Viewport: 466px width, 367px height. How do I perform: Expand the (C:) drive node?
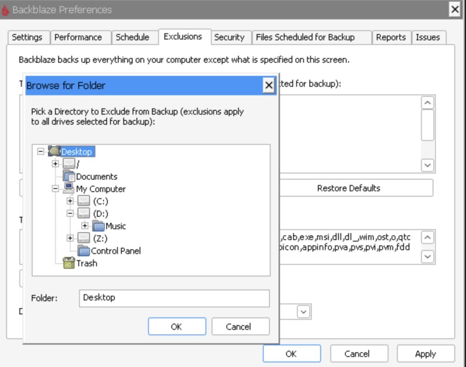70,201
